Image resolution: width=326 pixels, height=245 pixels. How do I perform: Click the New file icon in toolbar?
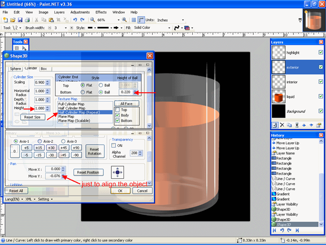(x=6, y=20)
